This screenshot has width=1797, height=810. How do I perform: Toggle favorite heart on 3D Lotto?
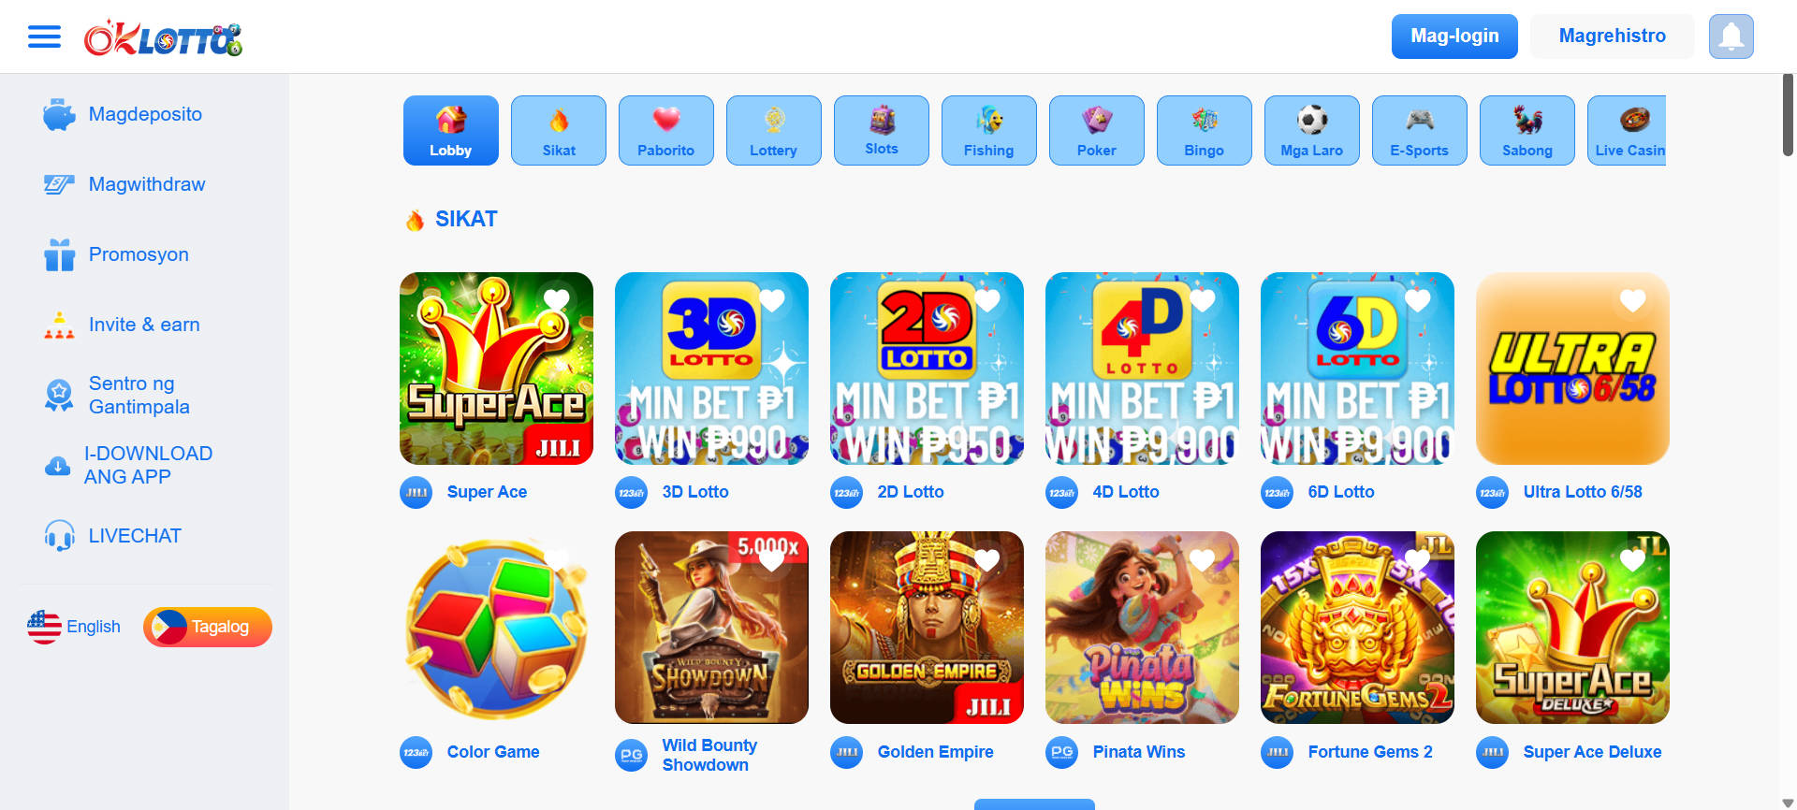[772, 299]
